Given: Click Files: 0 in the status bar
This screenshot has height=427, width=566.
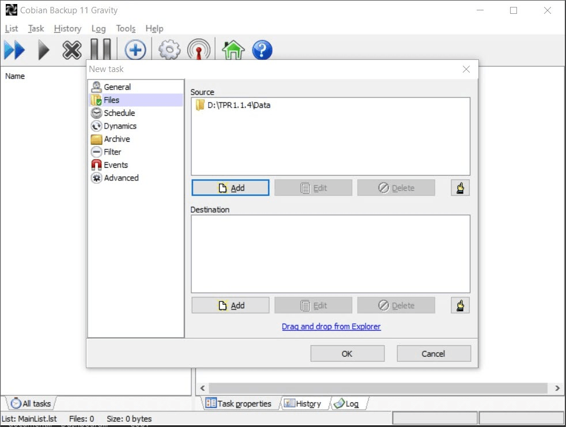Looking at the screenshot, I should [x=82, y=419].
